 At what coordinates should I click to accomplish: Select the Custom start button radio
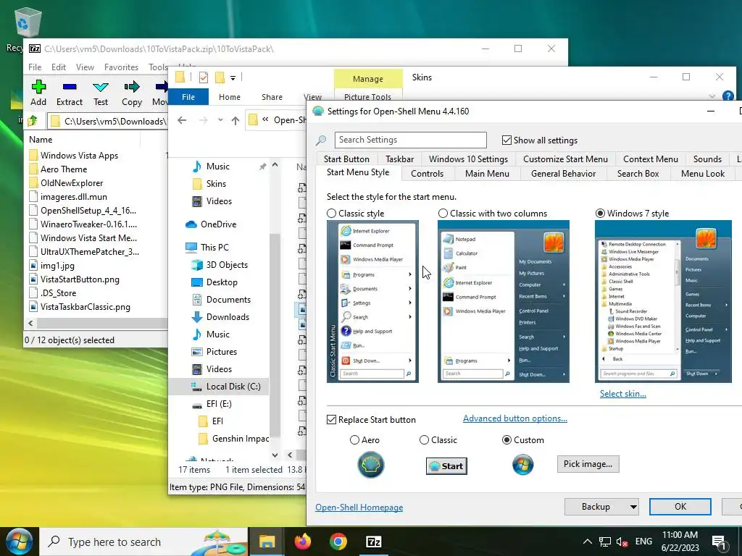tap(507, 440)
